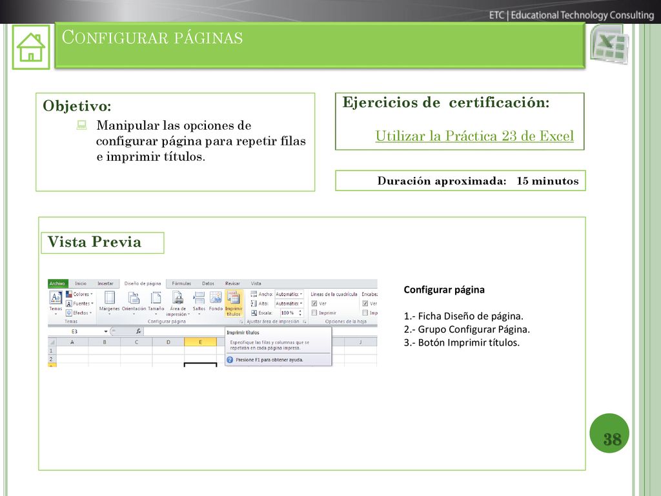
Task: Select column B header
Action: 104,342
